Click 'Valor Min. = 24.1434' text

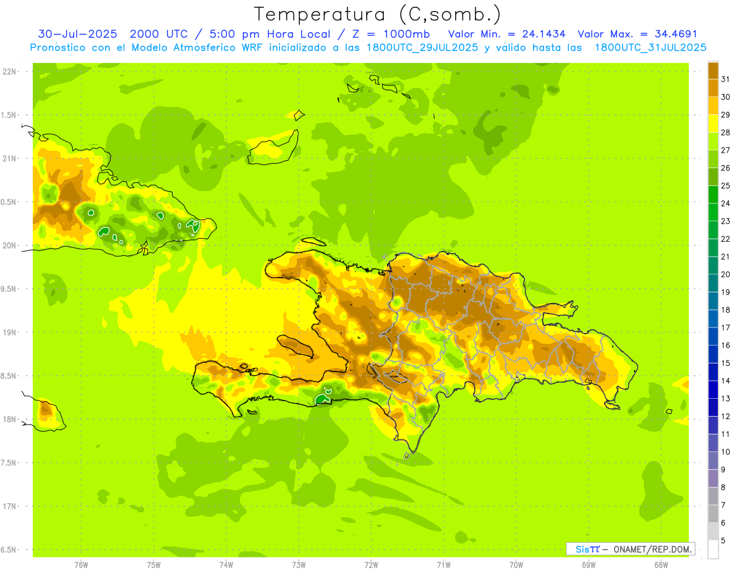click(x=507, y=34)
